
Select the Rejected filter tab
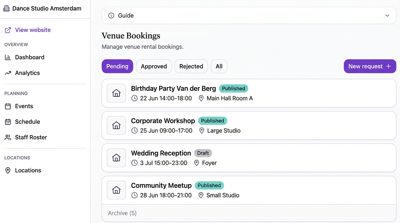click(191, 66)
